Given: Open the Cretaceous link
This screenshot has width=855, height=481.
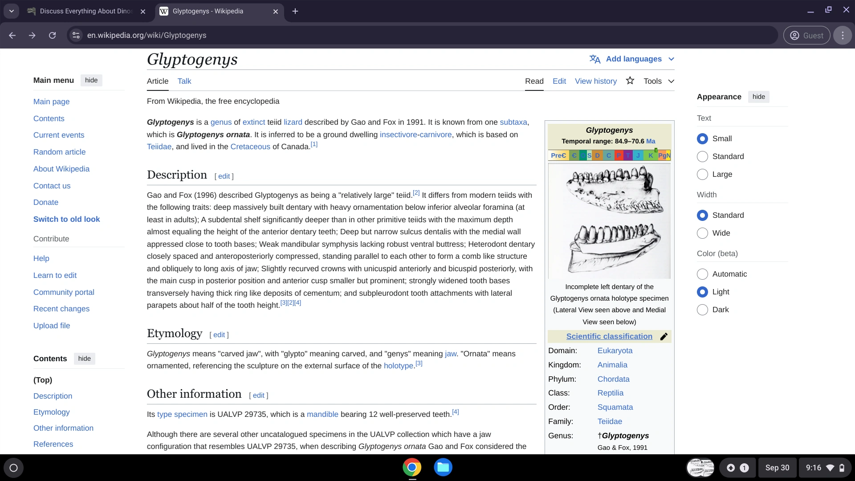Looking at the screenshot, I should [x=250, y=147].
